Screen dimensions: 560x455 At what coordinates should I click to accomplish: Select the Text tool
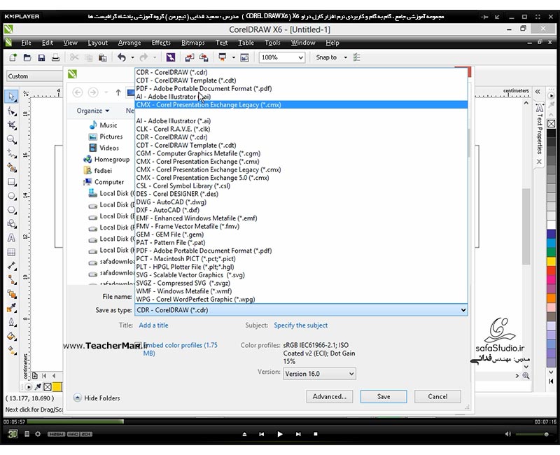point(11,238)
